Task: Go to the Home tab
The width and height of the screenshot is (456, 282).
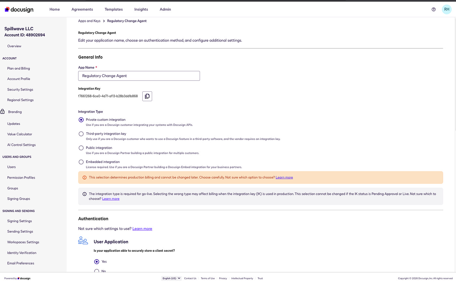Action: pyautogui.click(x=55, y=9)
